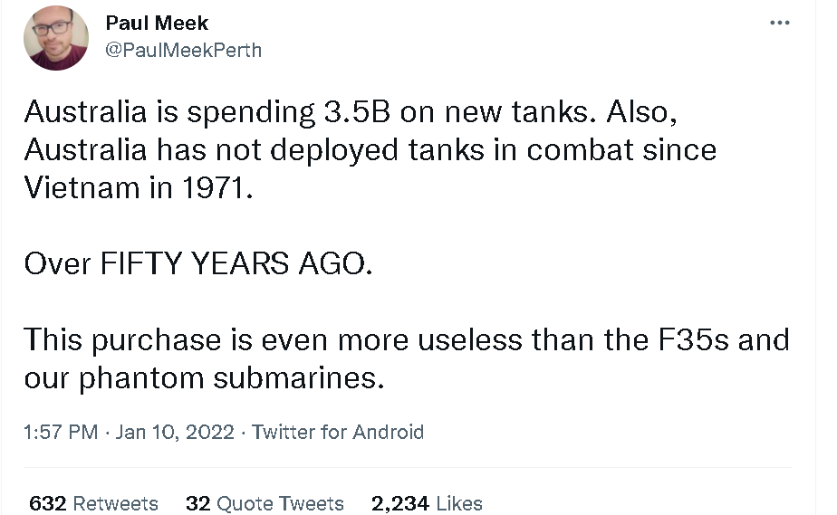Open the Twitter for Android source link
Viewport: 837px width, 515px height.
[337, 432]
